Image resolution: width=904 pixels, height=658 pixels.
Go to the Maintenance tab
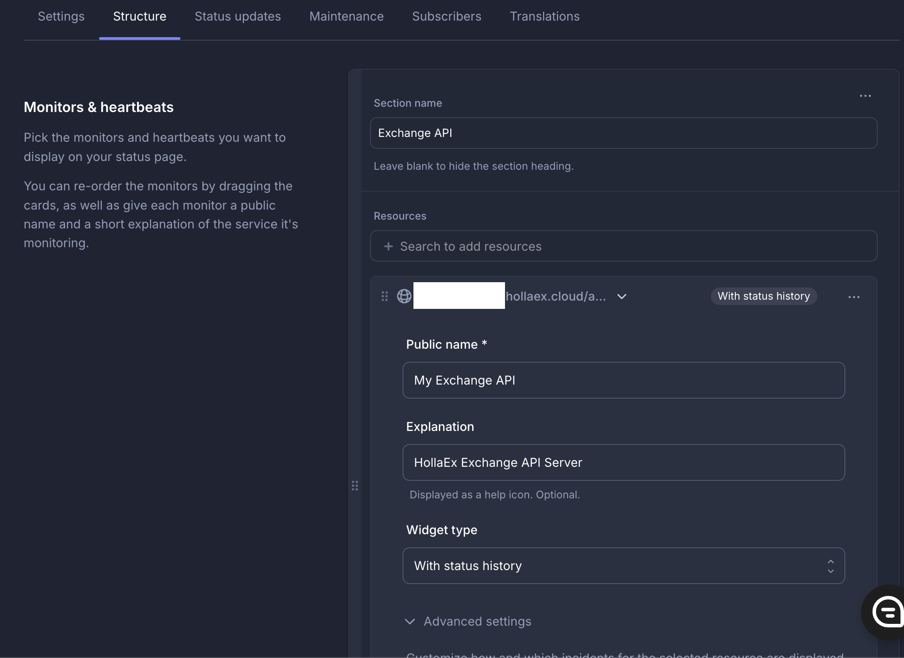pos(346,17)
